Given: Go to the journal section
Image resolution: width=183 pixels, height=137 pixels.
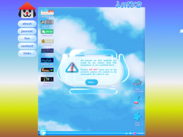Looking at the screenshot, I should pyautogui.click(x=27, y=31).
